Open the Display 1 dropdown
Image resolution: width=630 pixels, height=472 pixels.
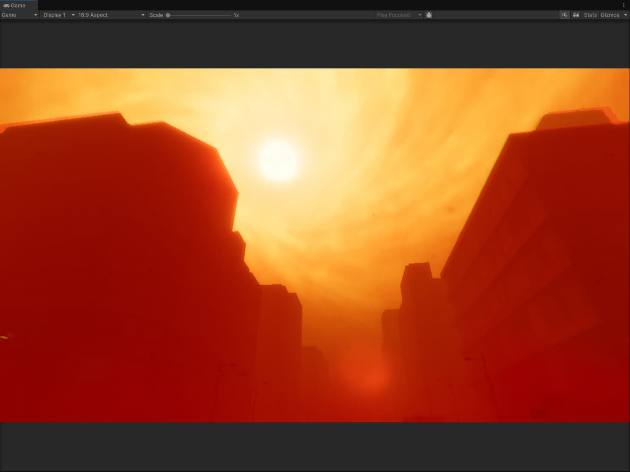58,15
